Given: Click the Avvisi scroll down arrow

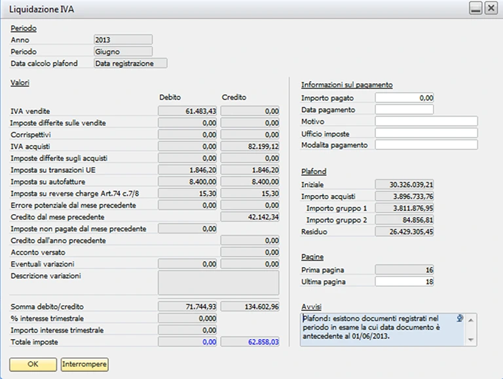Looking at the screenshot, I should pyautogui.click(x=471, y=340).
